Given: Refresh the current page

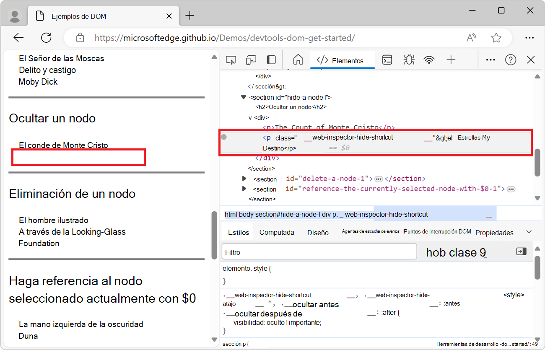Looking at the screenshot, I should [46, 38].
